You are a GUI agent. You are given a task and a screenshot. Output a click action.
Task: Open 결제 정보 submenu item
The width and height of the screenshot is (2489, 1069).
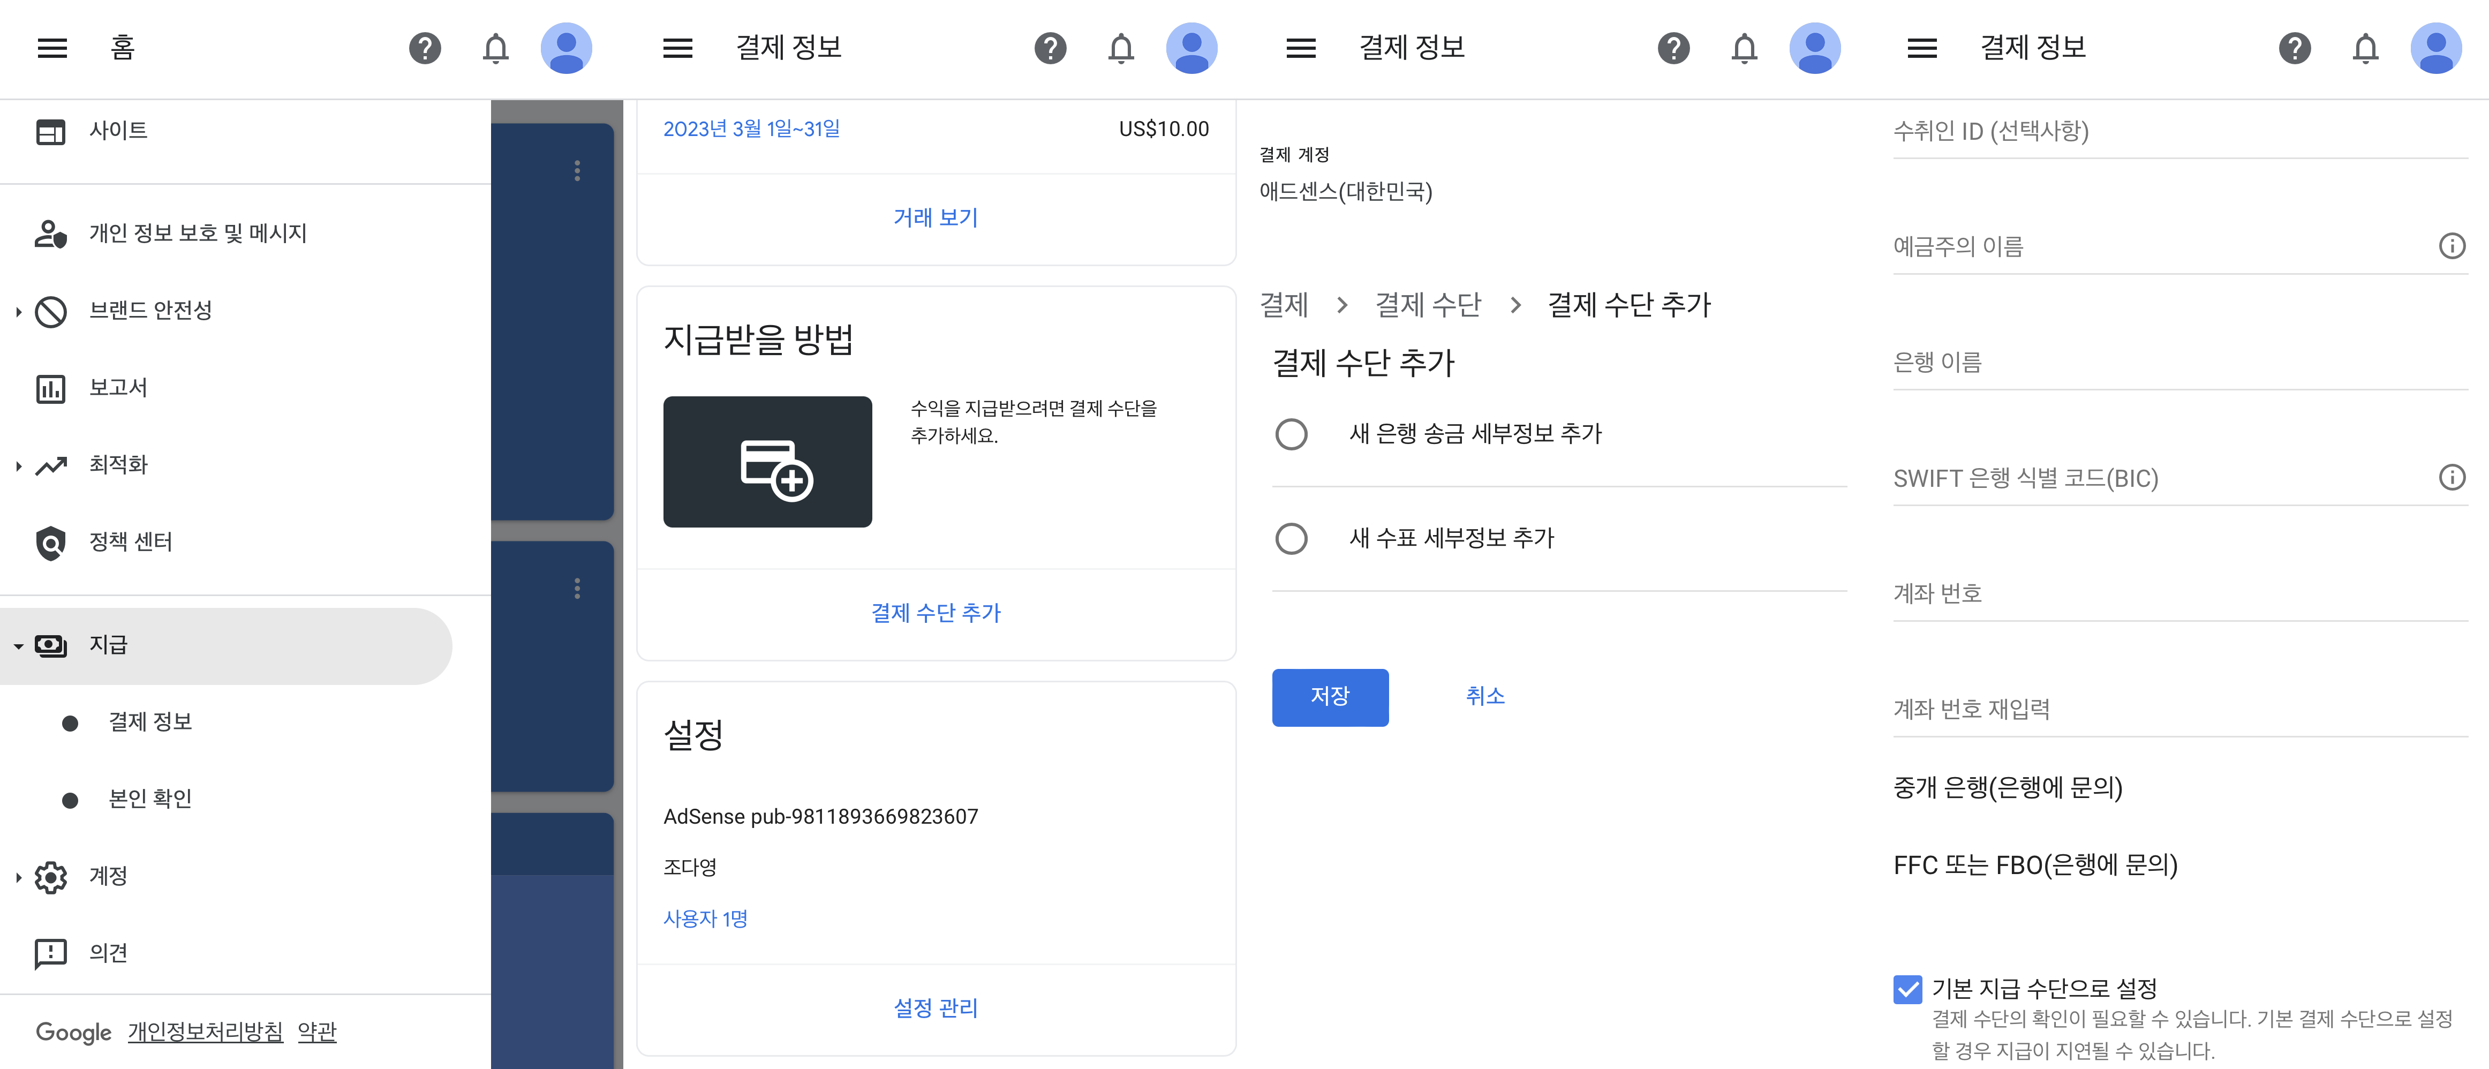pos(150,722)
